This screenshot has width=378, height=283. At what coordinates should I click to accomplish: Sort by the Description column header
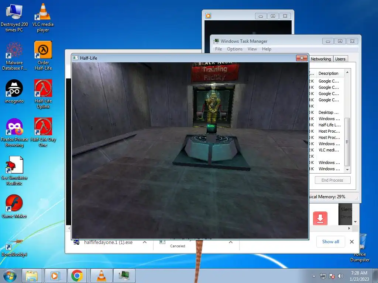click(330, 73)
